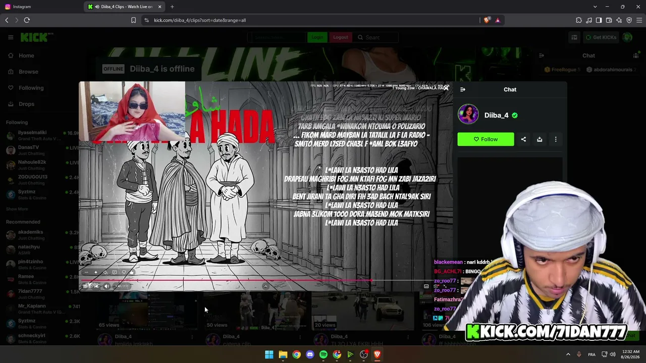
Task: Collapse the Kick sidebar hamburger menu
Action: (x=10, y=37)
